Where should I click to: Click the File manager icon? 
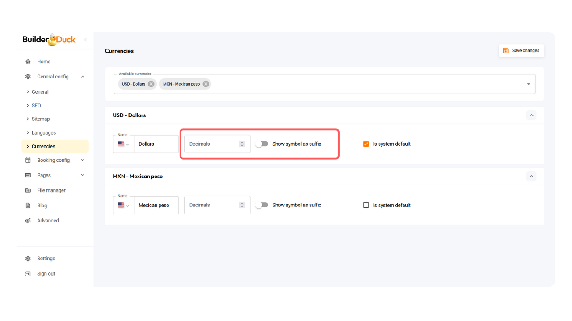click(28, 190)
